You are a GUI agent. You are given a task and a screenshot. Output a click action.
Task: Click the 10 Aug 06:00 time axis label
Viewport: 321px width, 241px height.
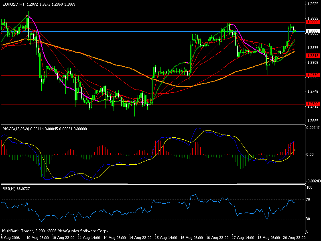38,238
